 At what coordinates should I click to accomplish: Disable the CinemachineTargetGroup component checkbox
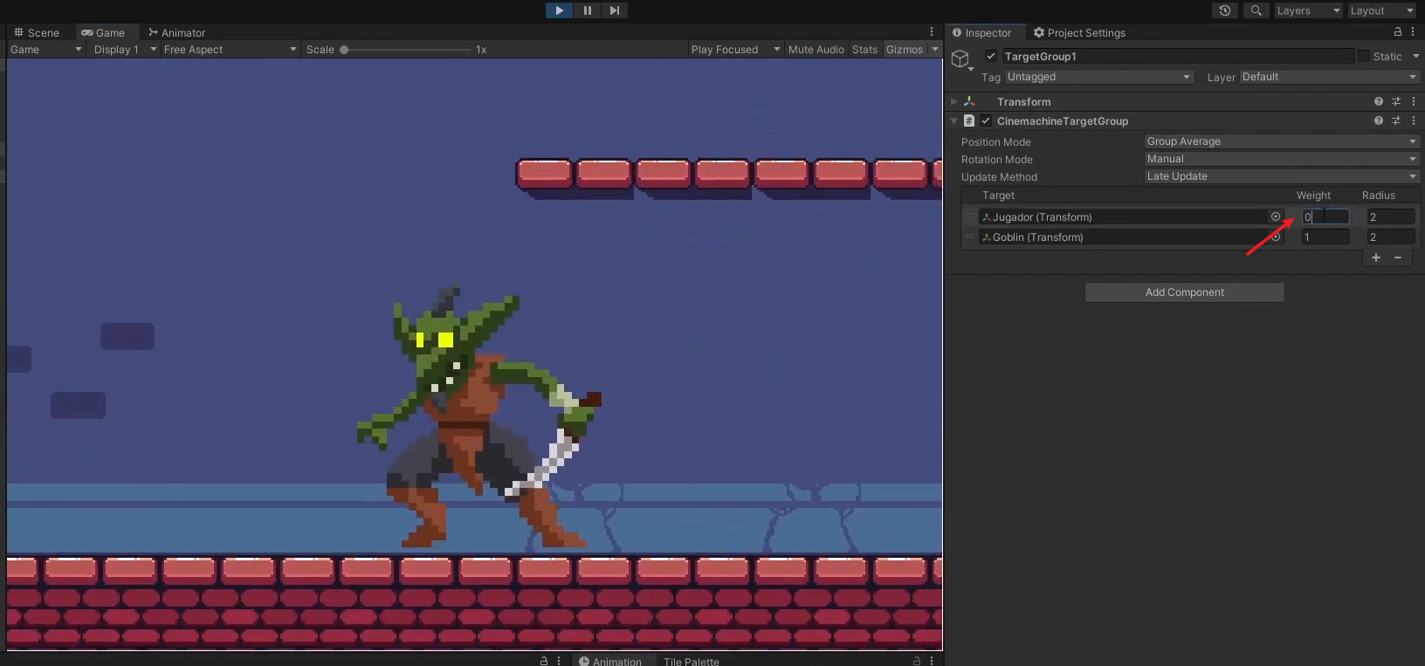pos(986,120)
